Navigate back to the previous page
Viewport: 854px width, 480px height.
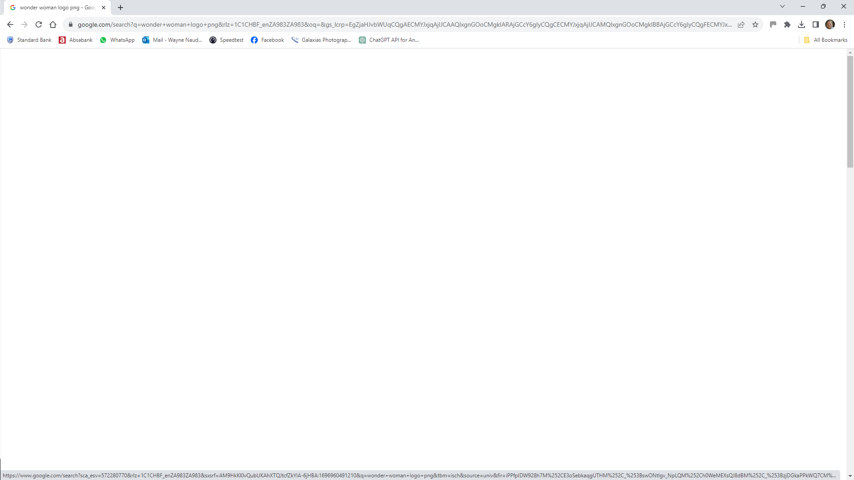tap(10, 24)
